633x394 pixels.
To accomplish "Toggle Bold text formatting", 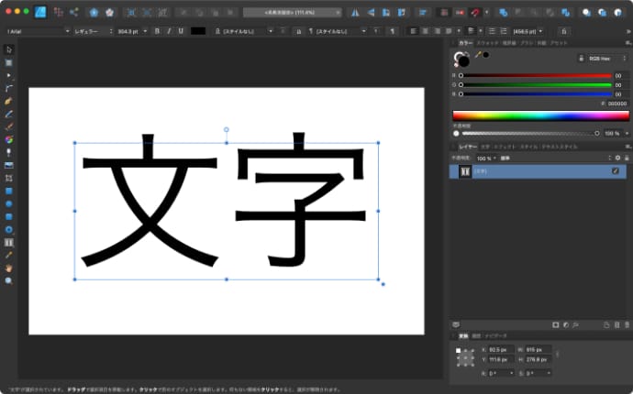I will pos(157,31).
